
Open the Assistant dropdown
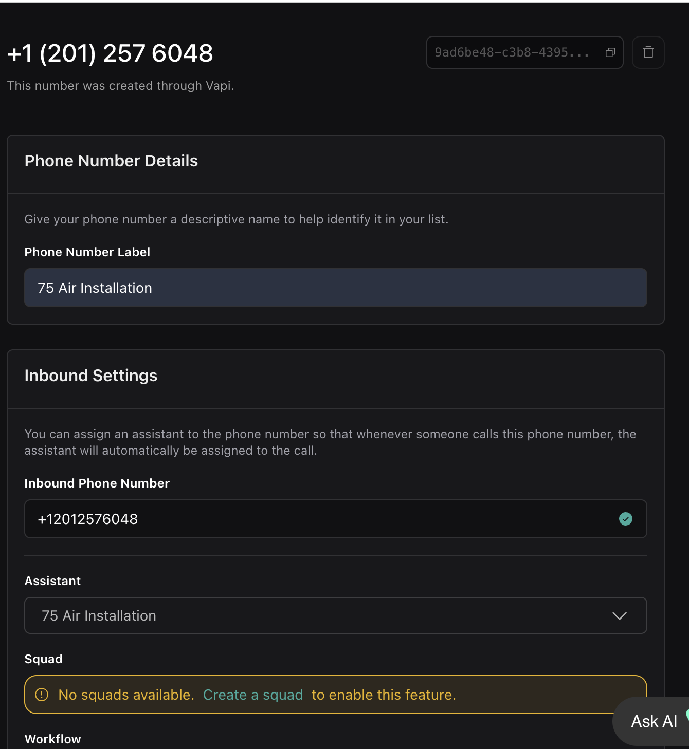tap(336, 615)
